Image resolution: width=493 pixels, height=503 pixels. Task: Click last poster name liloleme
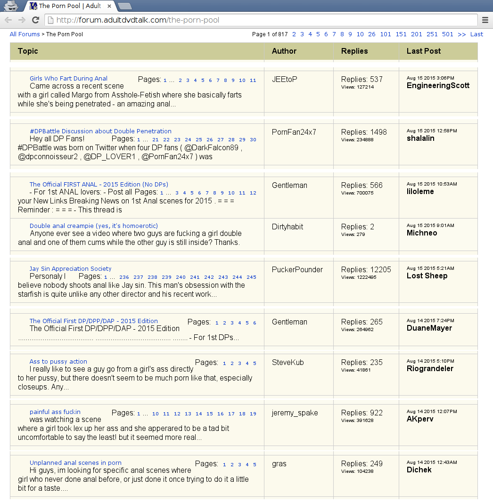click(x=420, y=192)
